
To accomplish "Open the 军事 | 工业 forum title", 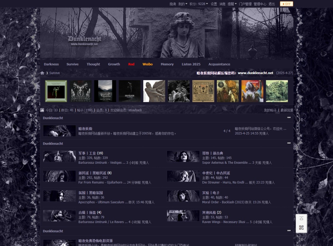I will pos(87,153).
